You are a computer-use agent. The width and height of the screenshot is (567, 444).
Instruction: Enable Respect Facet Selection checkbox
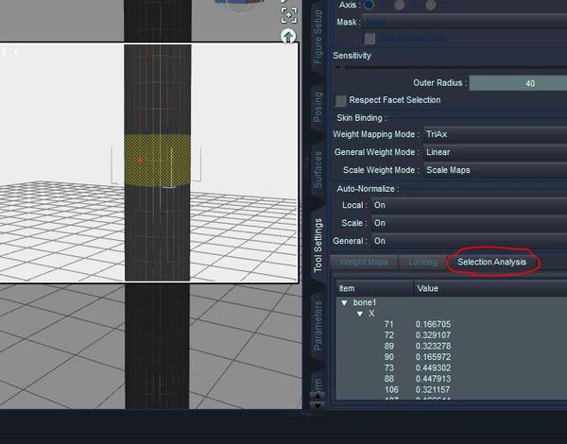[340, 100]
